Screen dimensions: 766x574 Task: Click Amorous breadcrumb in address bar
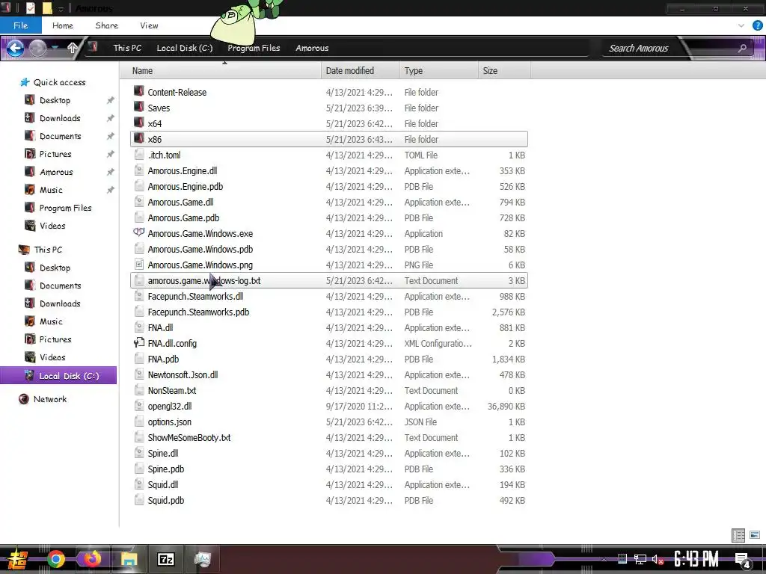[312, 48]
